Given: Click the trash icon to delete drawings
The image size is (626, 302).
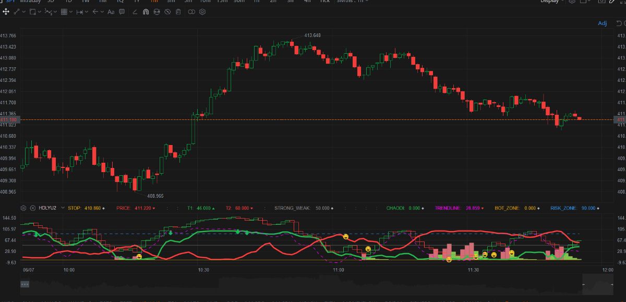Looking at the screenshot, I should 179,11.
